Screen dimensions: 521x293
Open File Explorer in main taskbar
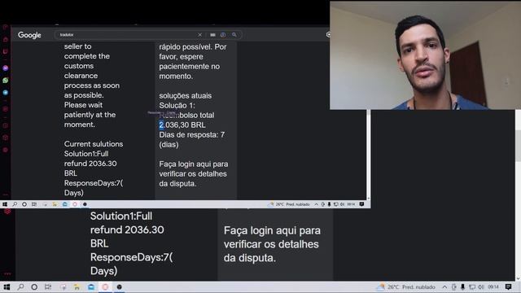pyautogui.click(x=77, y=287)
